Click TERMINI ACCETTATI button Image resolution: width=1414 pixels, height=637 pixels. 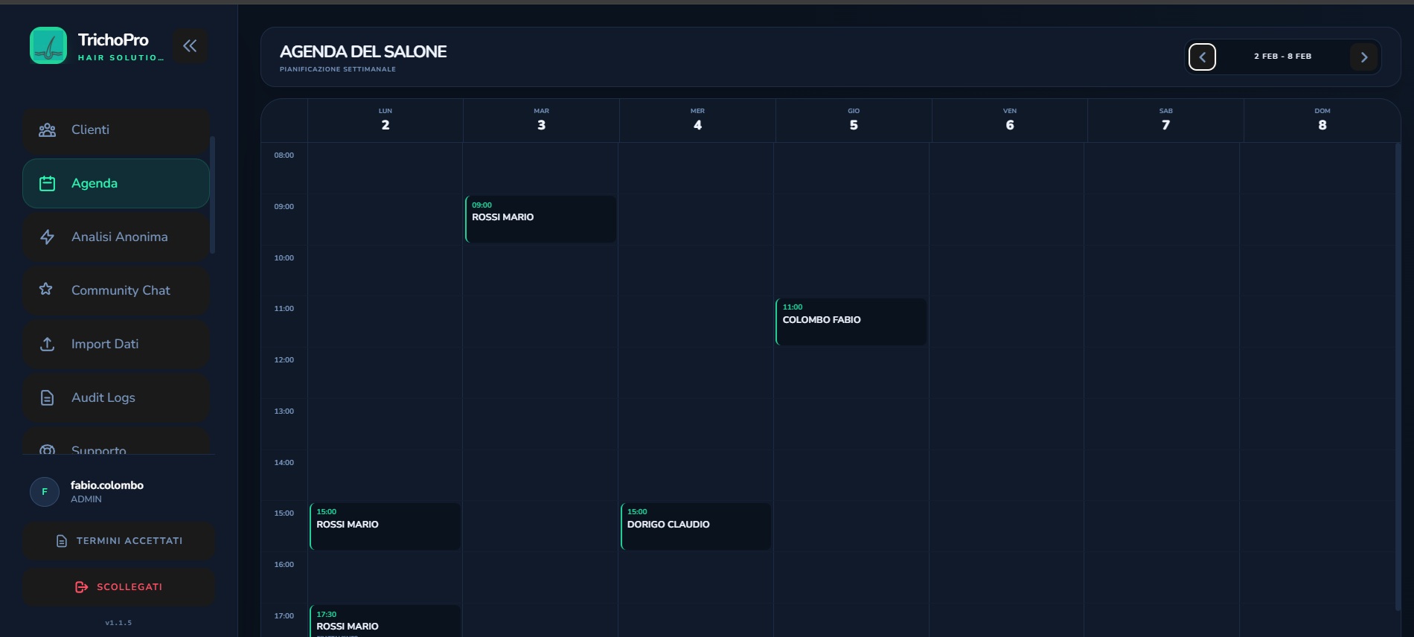coord(119,541)
